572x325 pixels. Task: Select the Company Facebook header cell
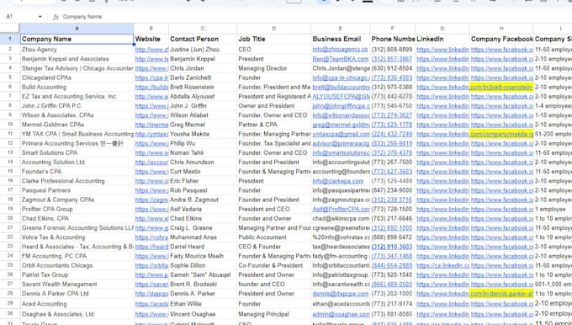point(501,39)
